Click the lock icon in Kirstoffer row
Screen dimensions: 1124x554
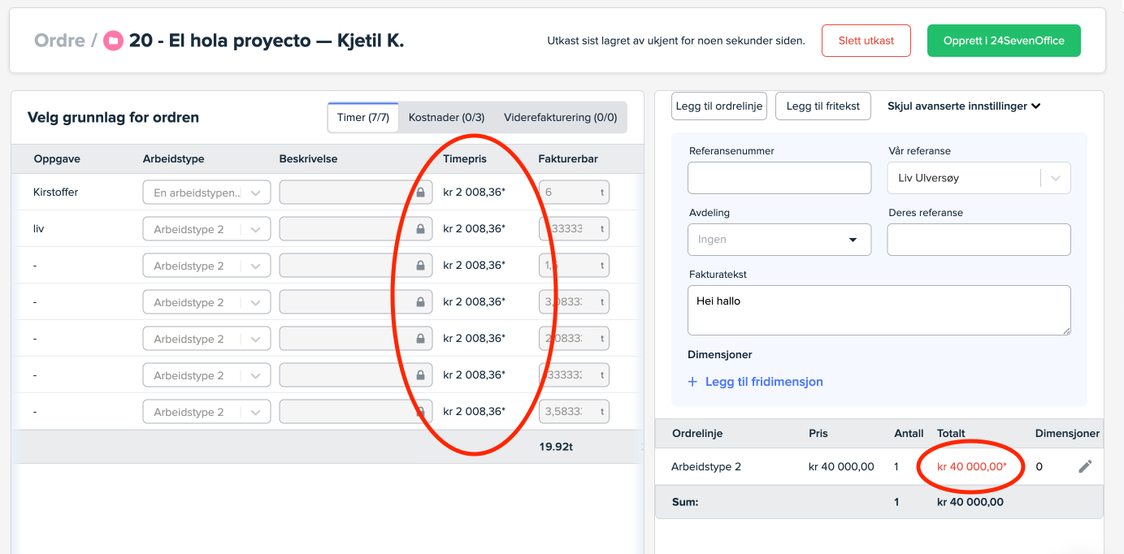coord(420,193)
